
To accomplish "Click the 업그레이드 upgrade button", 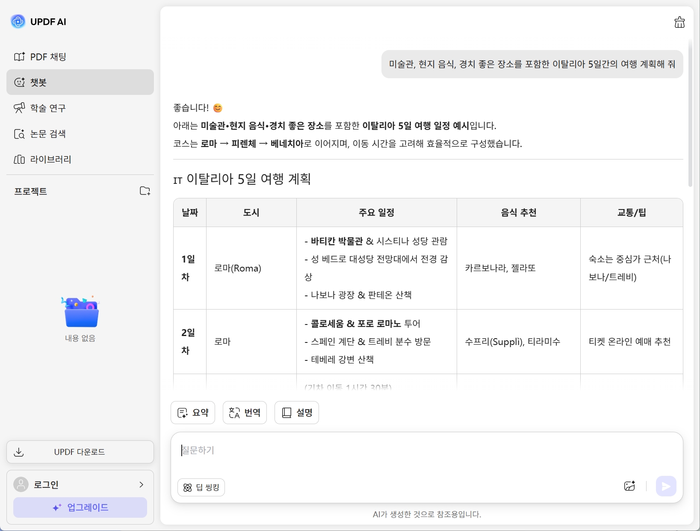I will pyautogui.click(x=80, y=507).
